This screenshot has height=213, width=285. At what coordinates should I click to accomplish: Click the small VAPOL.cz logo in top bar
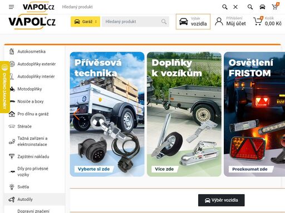[38, 7]
